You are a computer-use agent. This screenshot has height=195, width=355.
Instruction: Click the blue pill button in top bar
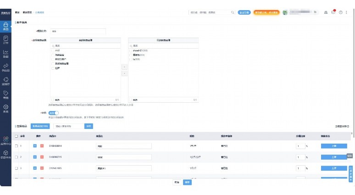(244, 12)
